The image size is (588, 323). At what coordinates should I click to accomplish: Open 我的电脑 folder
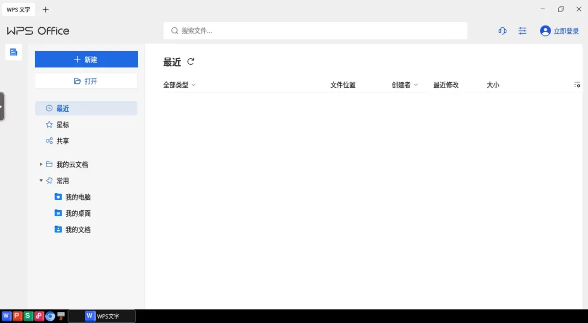tap(78, 197)
